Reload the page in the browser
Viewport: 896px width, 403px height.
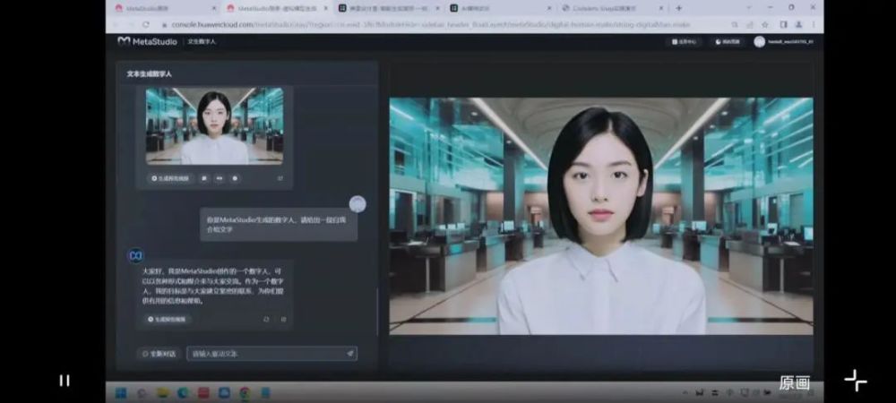146,24
